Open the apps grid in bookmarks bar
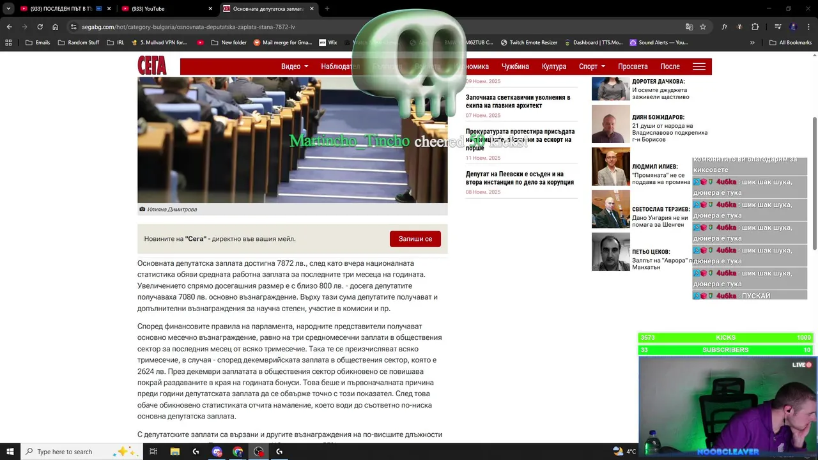This screenshot has width=818, height=460. click(x=8, y=42)
